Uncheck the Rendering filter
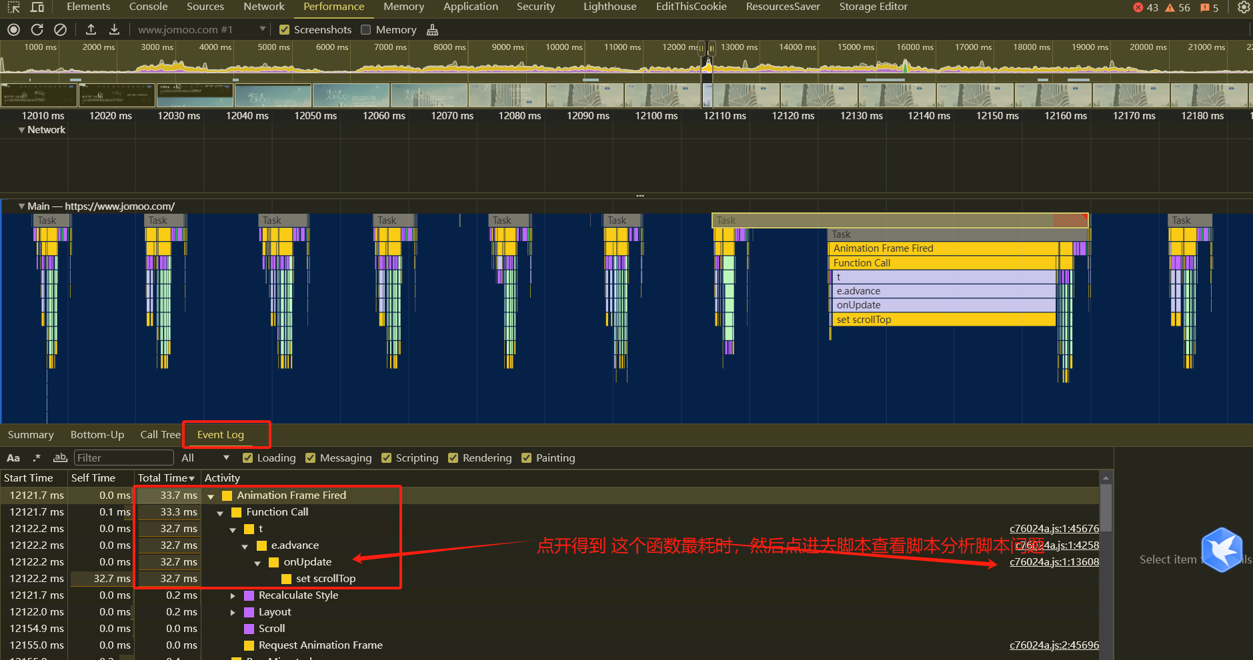Image resolution: width=1253 pixels, height=660 pixels. point(453,458)
